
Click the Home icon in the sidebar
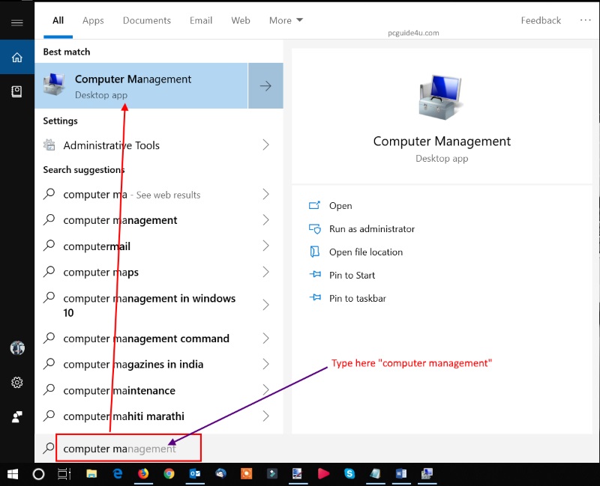[x=16, y=58]
